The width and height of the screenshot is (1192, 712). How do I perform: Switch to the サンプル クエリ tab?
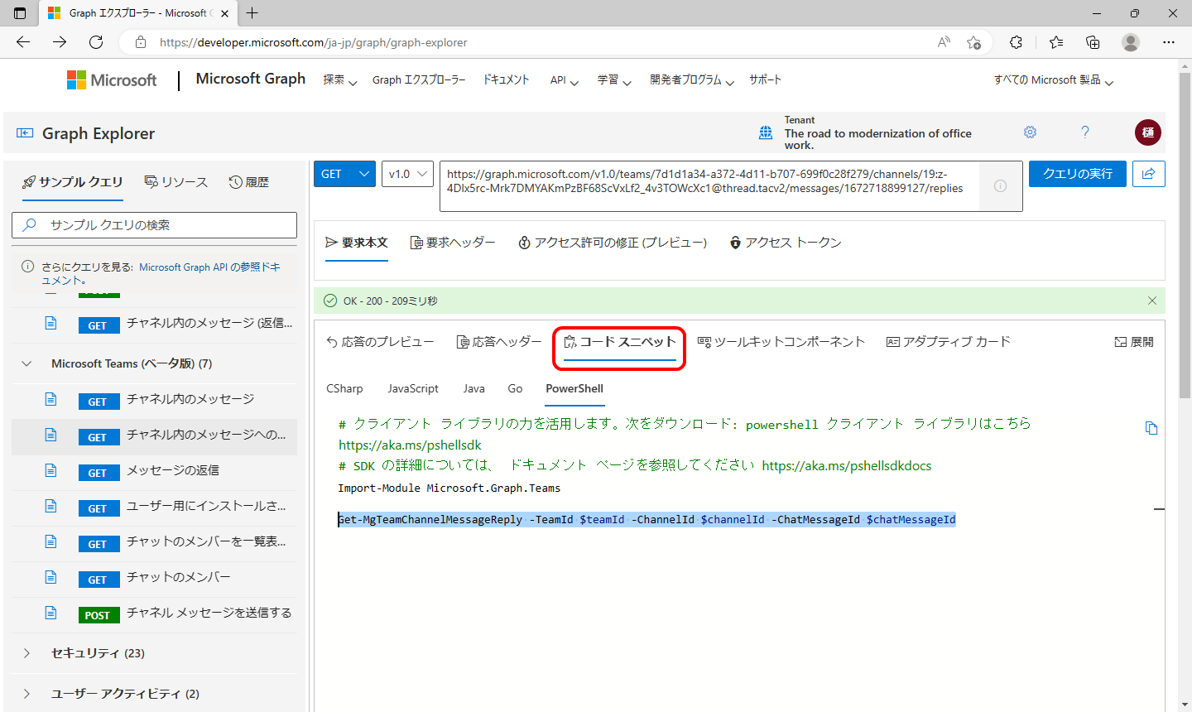click(x=72, y=182)
